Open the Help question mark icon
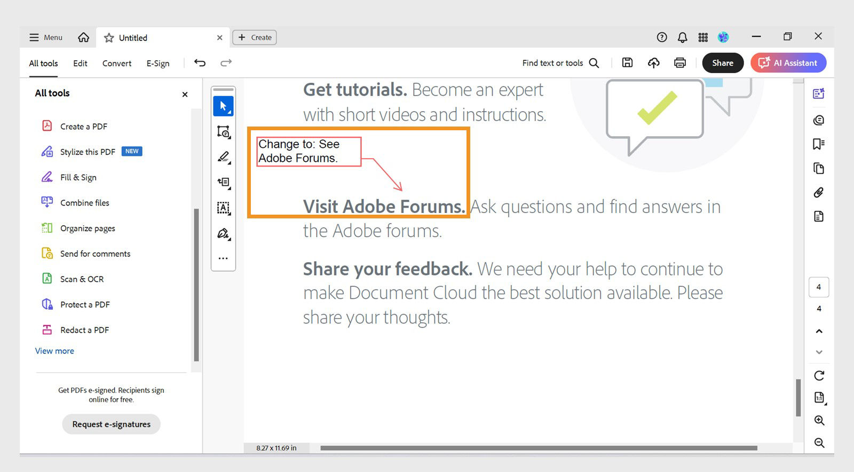The height and width of the screenshot is (472, 854). [662, 37]
